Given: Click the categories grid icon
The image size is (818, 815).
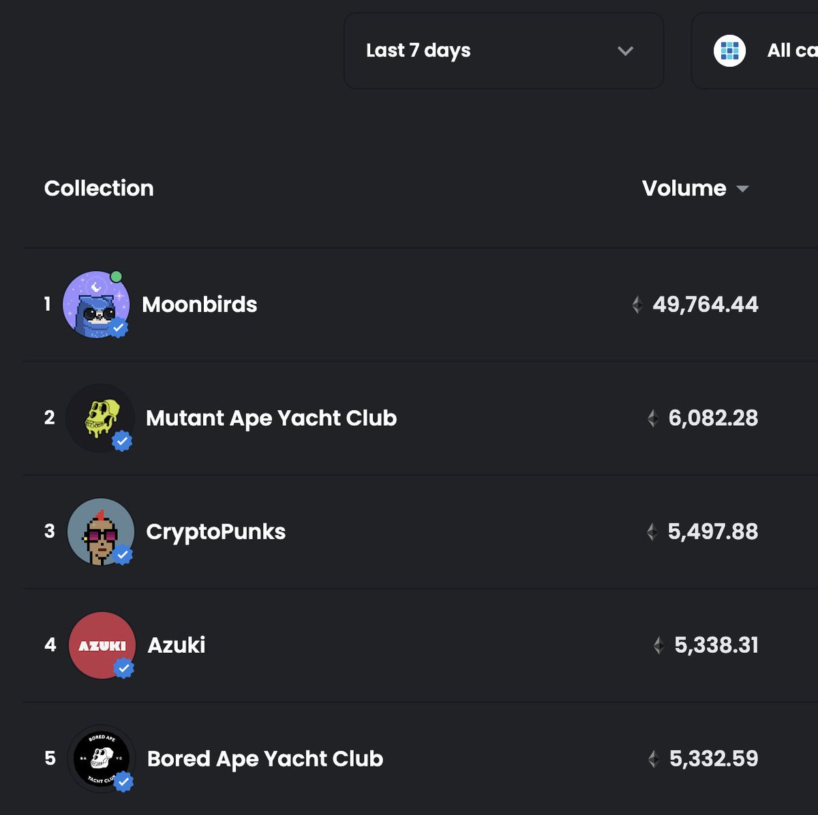Looking at the screenshot, I should click(x=729, y=50).
